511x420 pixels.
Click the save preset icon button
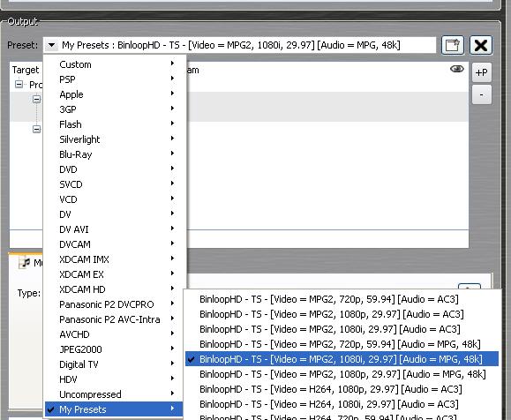(x=453, y=45)
